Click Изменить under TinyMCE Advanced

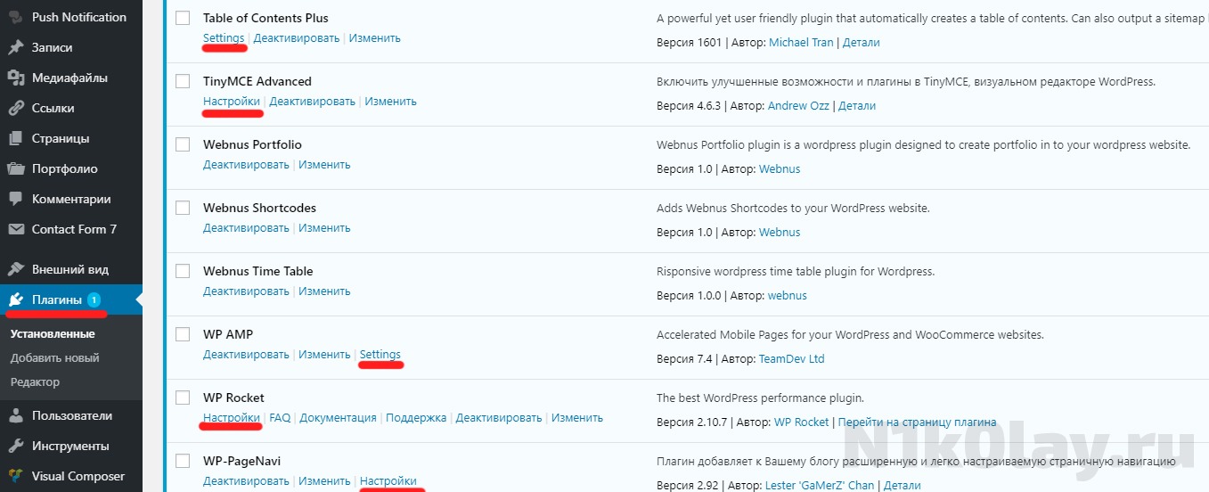click(x=391, y=102)
